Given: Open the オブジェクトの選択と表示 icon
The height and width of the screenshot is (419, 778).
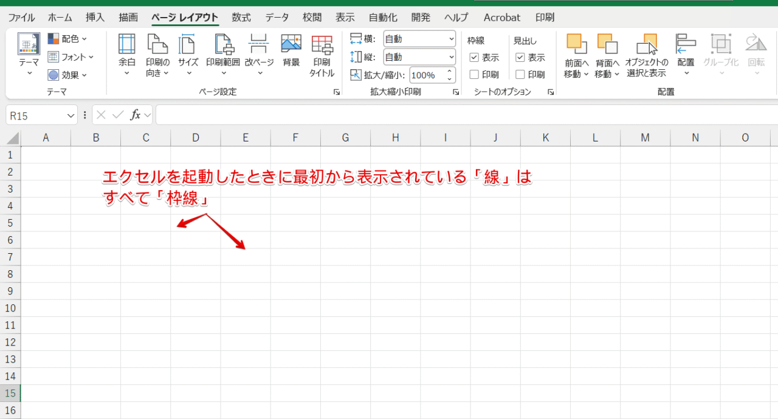Looking at the screenshot, I should pos(647,55).
